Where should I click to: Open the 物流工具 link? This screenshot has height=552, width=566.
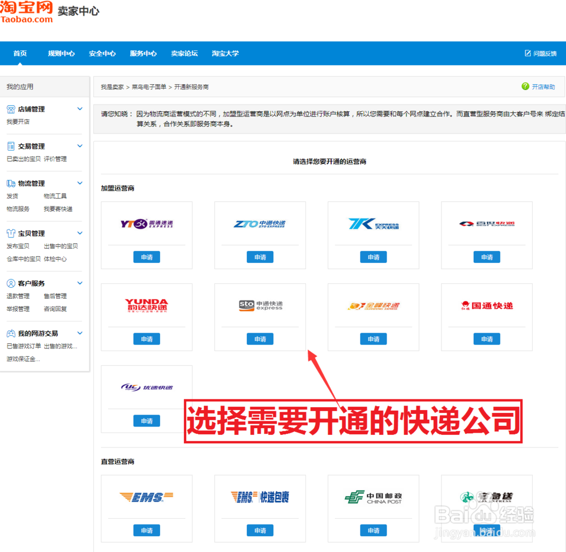click(55, 196)
